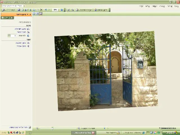Click the Home icon in task pane
The height and width of the screenshot is (135, 180).
(12, 18)
